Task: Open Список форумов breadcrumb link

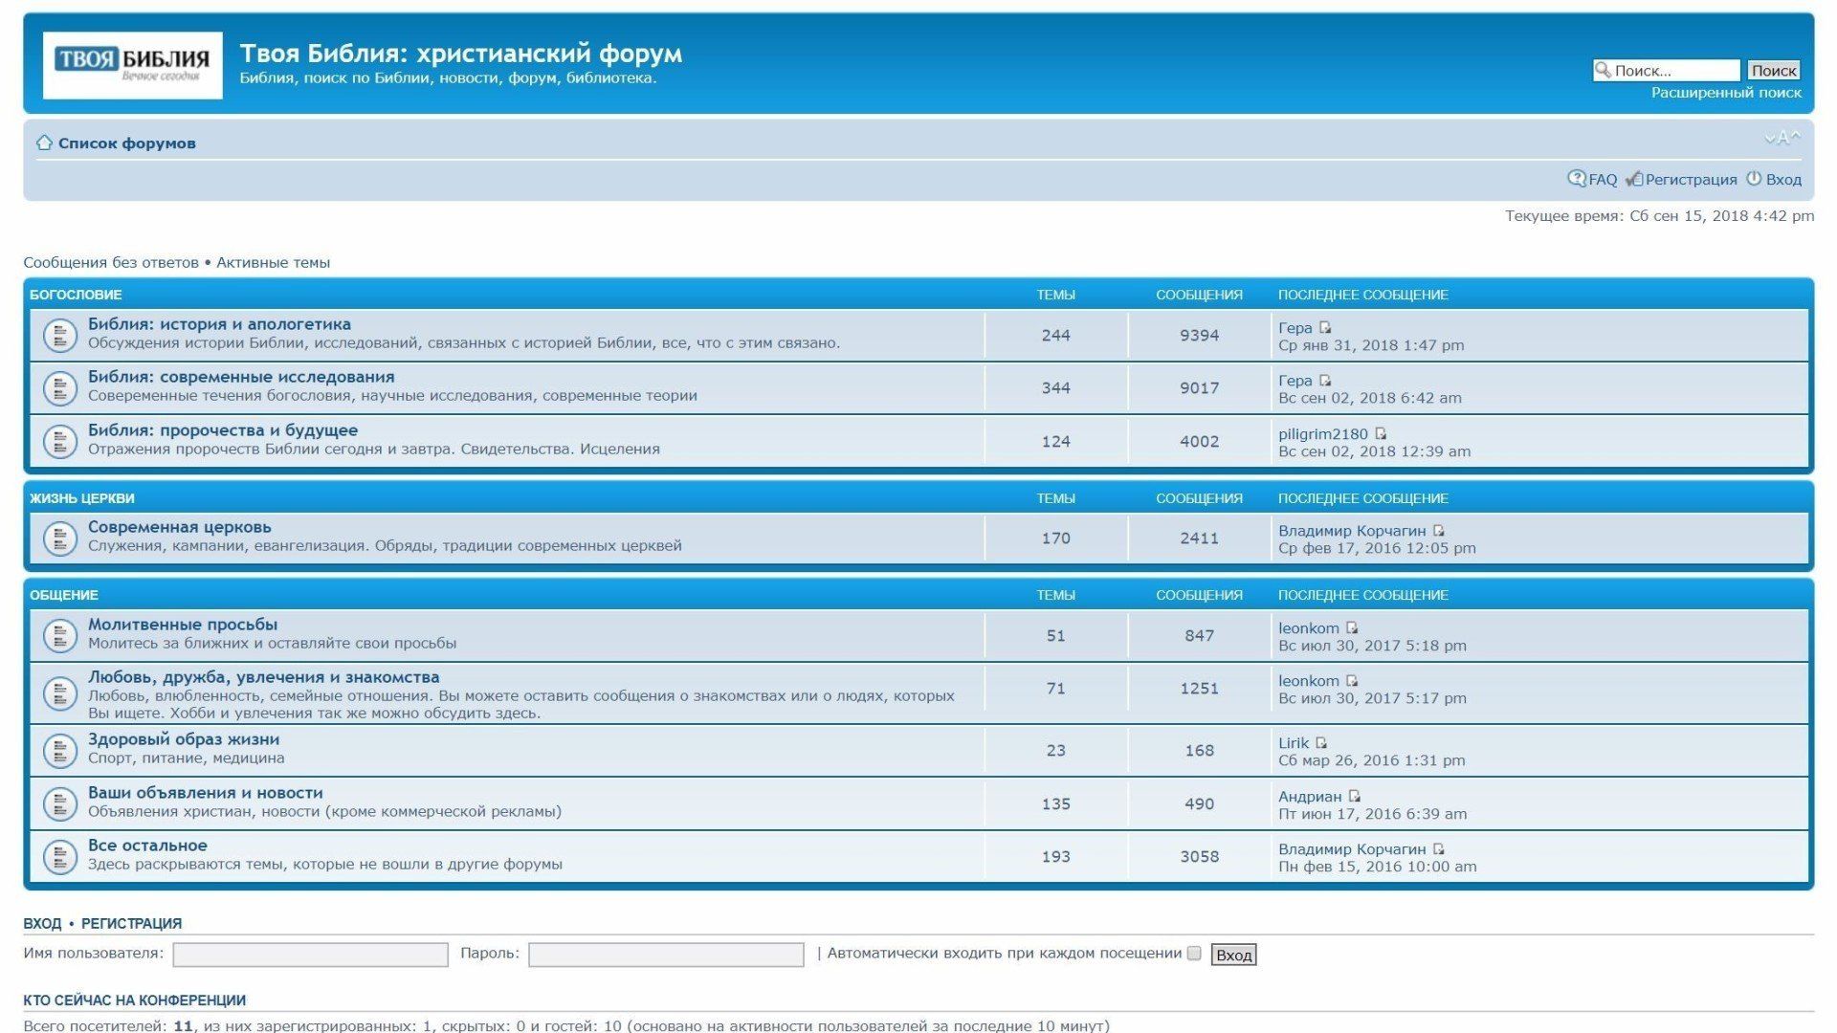Action: click(x=126, y=143)
